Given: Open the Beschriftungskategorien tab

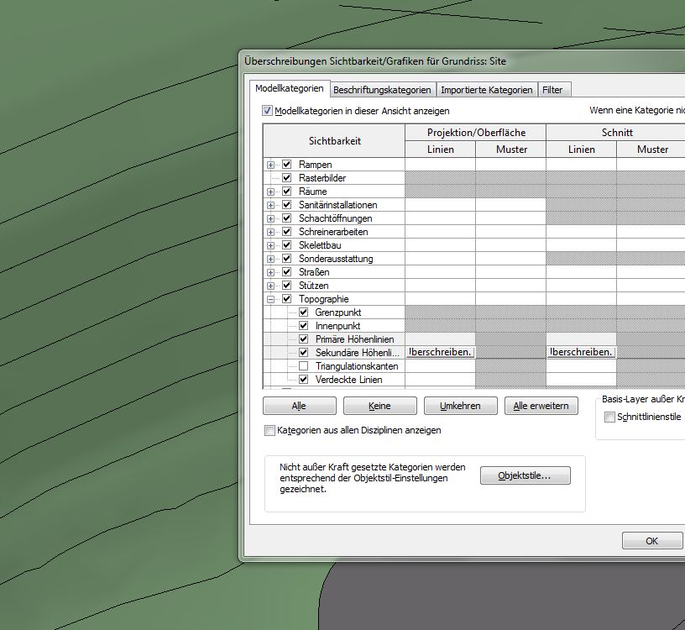Looking at the screenshot, I should pos(382,90).
